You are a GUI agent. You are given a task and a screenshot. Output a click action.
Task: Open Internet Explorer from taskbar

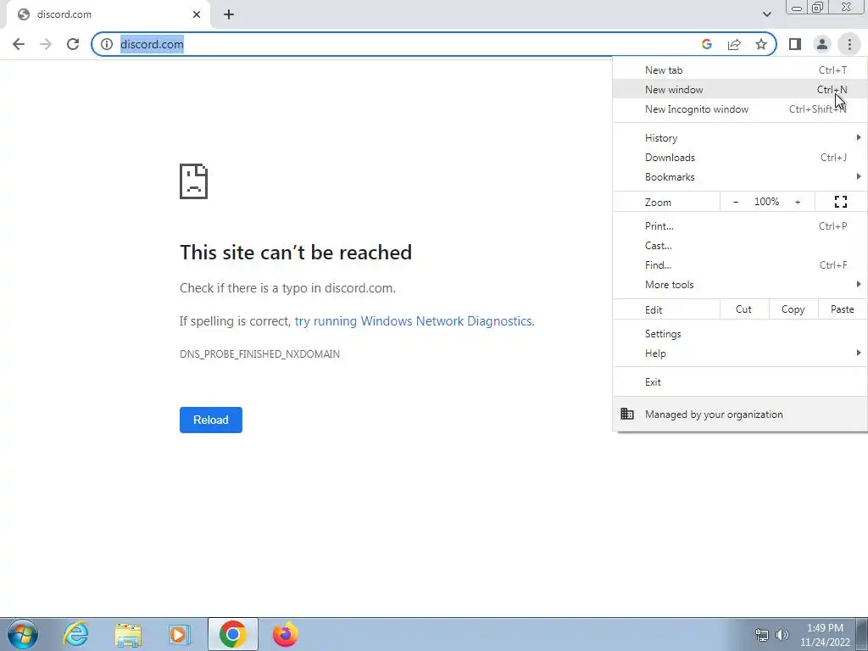(x=75, y=634)
